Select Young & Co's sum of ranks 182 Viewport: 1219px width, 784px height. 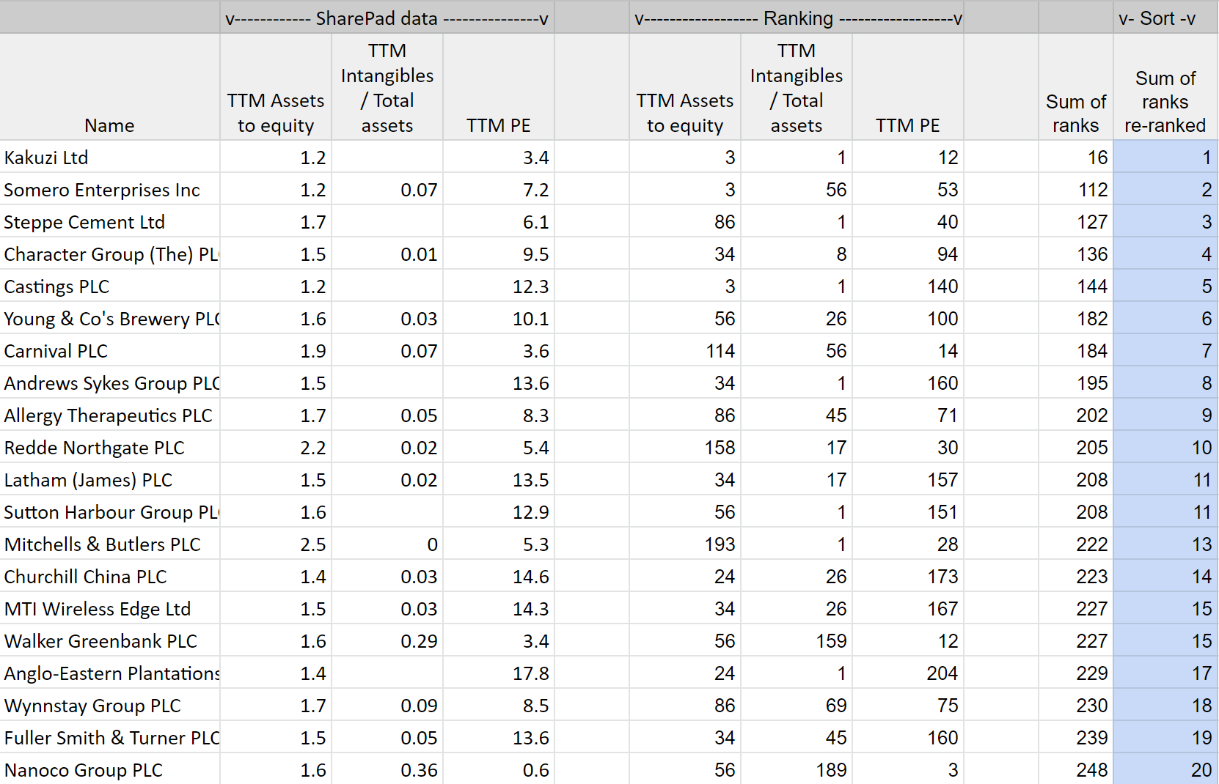click(x=1076, y=318)
